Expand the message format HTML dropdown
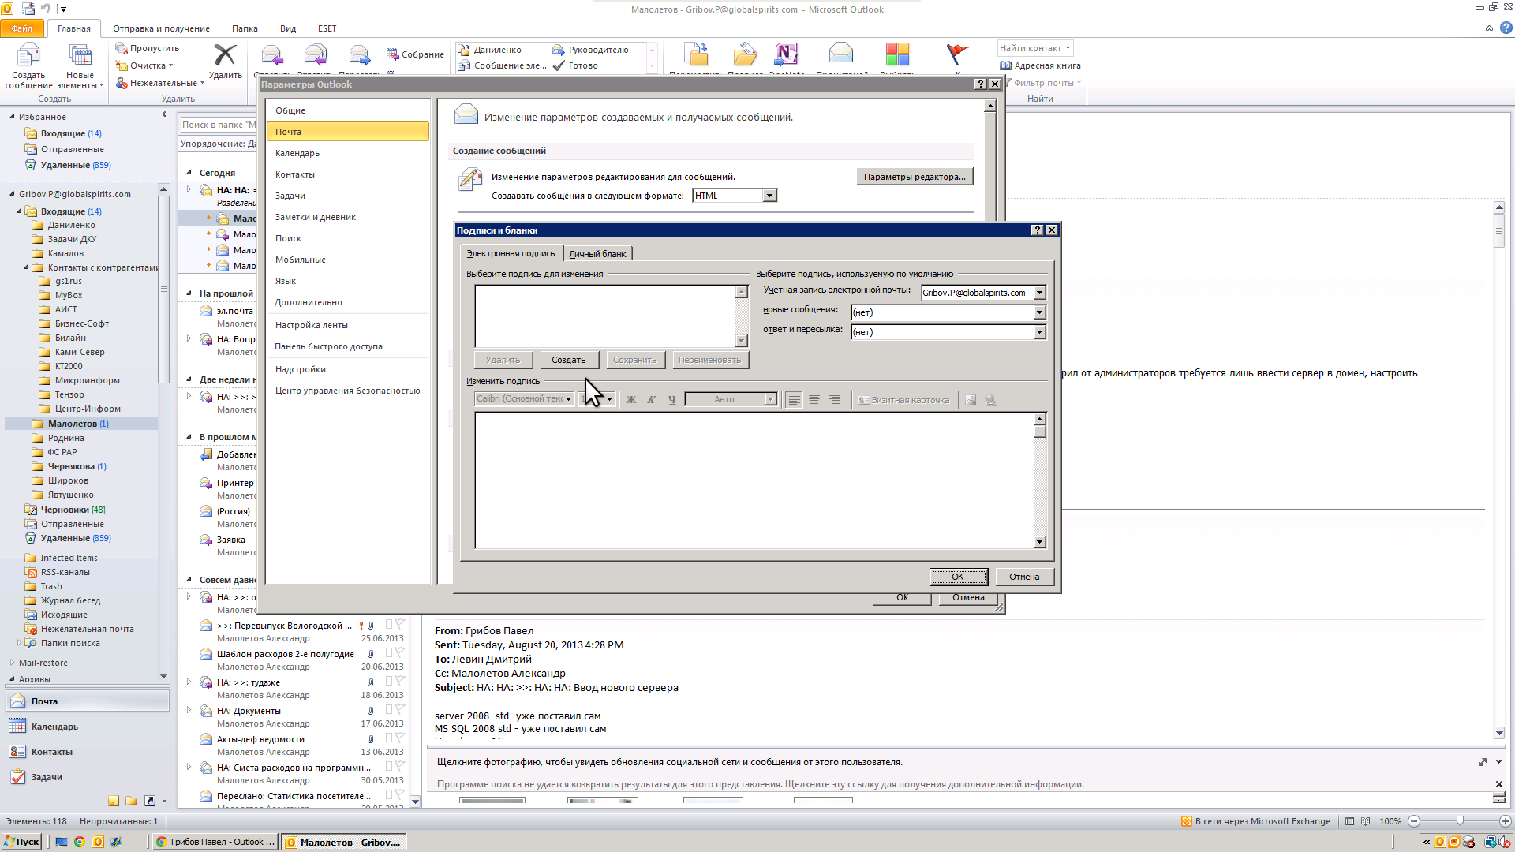 coord(769,196)
